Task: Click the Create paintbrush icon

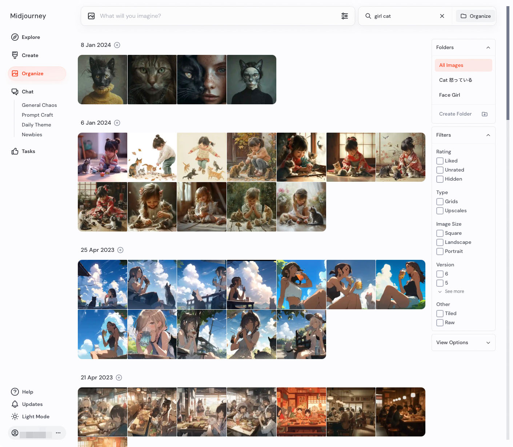Action: click(x=15, y=55)
